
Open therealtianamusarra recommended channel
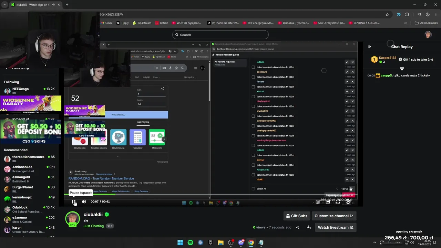[x=29, y=159]
